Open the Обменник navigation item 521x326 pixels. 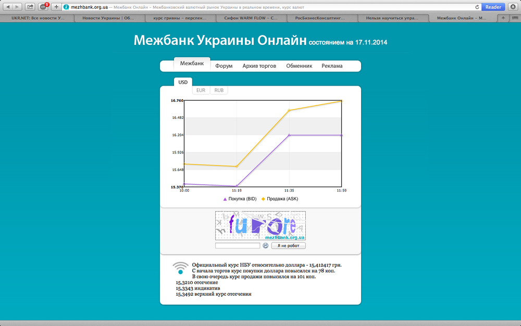(x=299, y=66)
